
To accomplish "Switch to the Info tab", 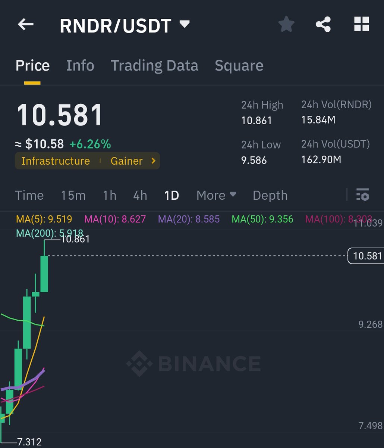I will pyautogui.click(x=80, y=65).
